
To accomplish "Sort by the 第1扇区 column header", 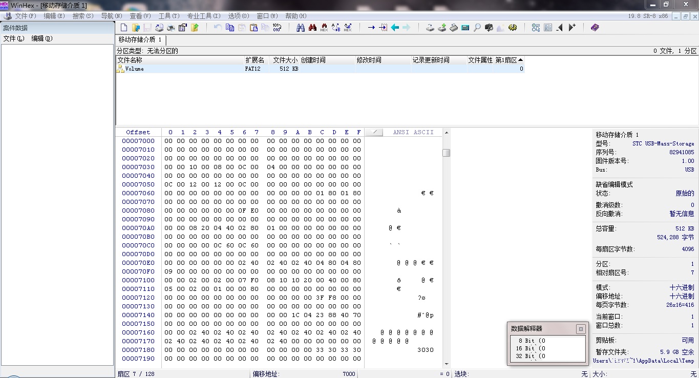I will [x=509, y=60].
